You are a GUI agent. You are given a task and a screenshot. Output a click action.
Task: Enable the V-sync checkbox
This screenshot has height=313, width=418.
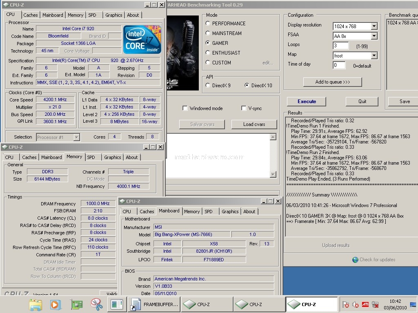point(244,108)
